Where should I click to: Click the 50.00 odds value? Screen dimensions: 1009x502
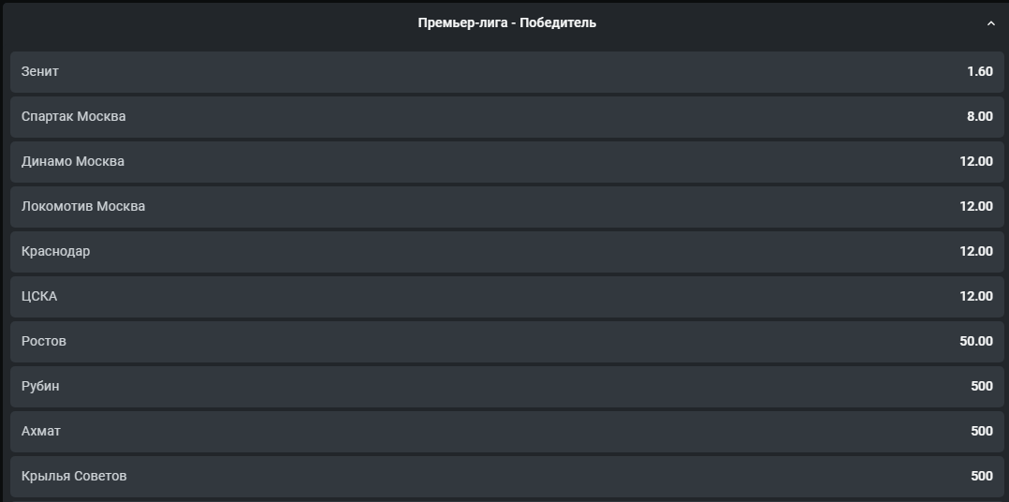(x=975, y=341)
